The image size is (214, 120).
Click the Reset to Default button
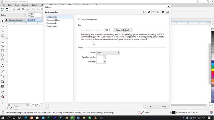pos(122,30)
